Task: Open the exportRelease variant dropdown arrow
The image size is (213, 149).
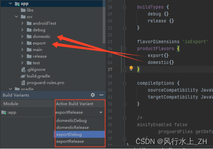Action: pos(101,113)
